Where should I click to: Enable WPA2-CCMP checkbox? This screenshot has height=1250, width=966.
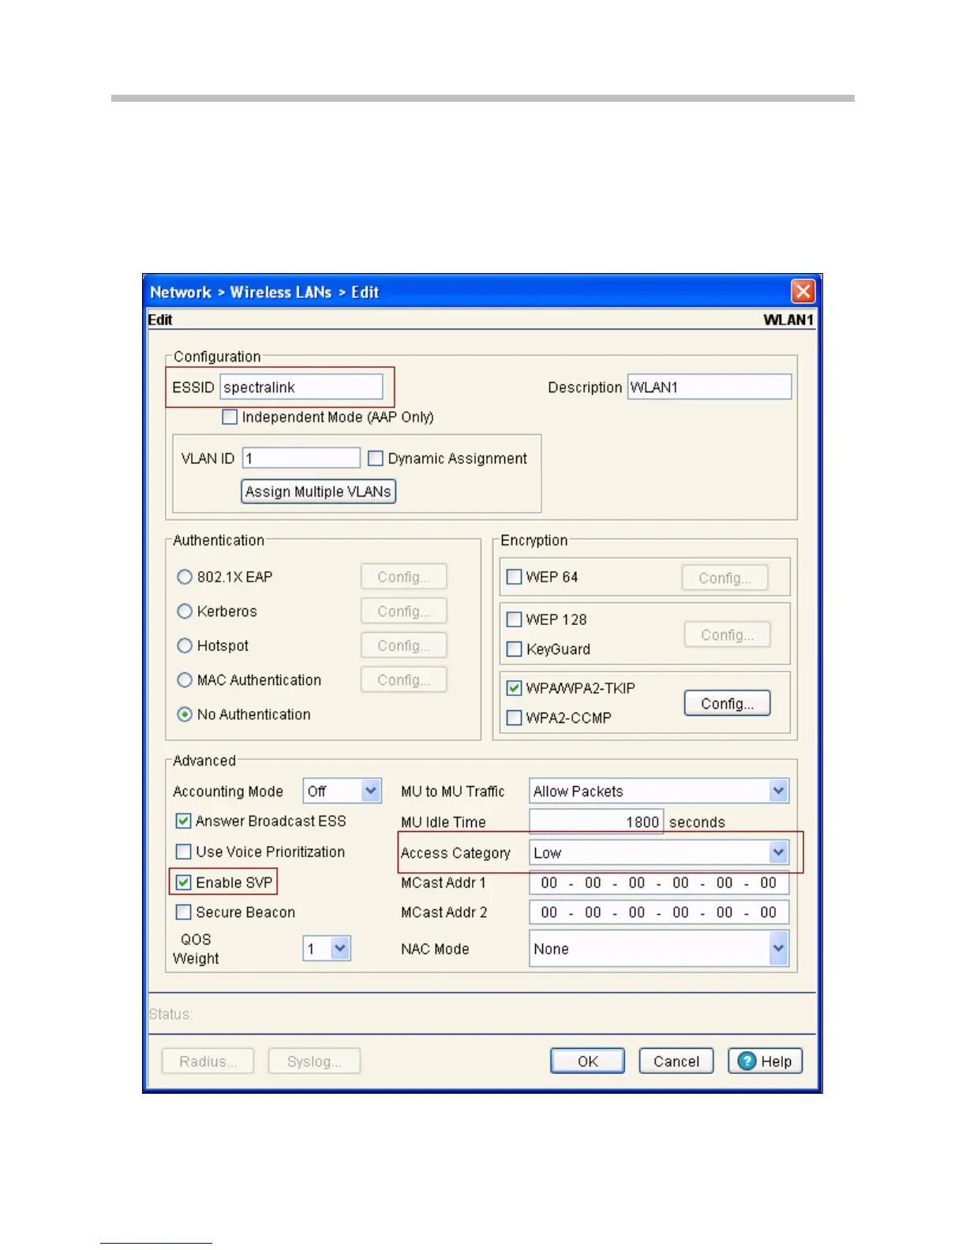coord(514,717)
